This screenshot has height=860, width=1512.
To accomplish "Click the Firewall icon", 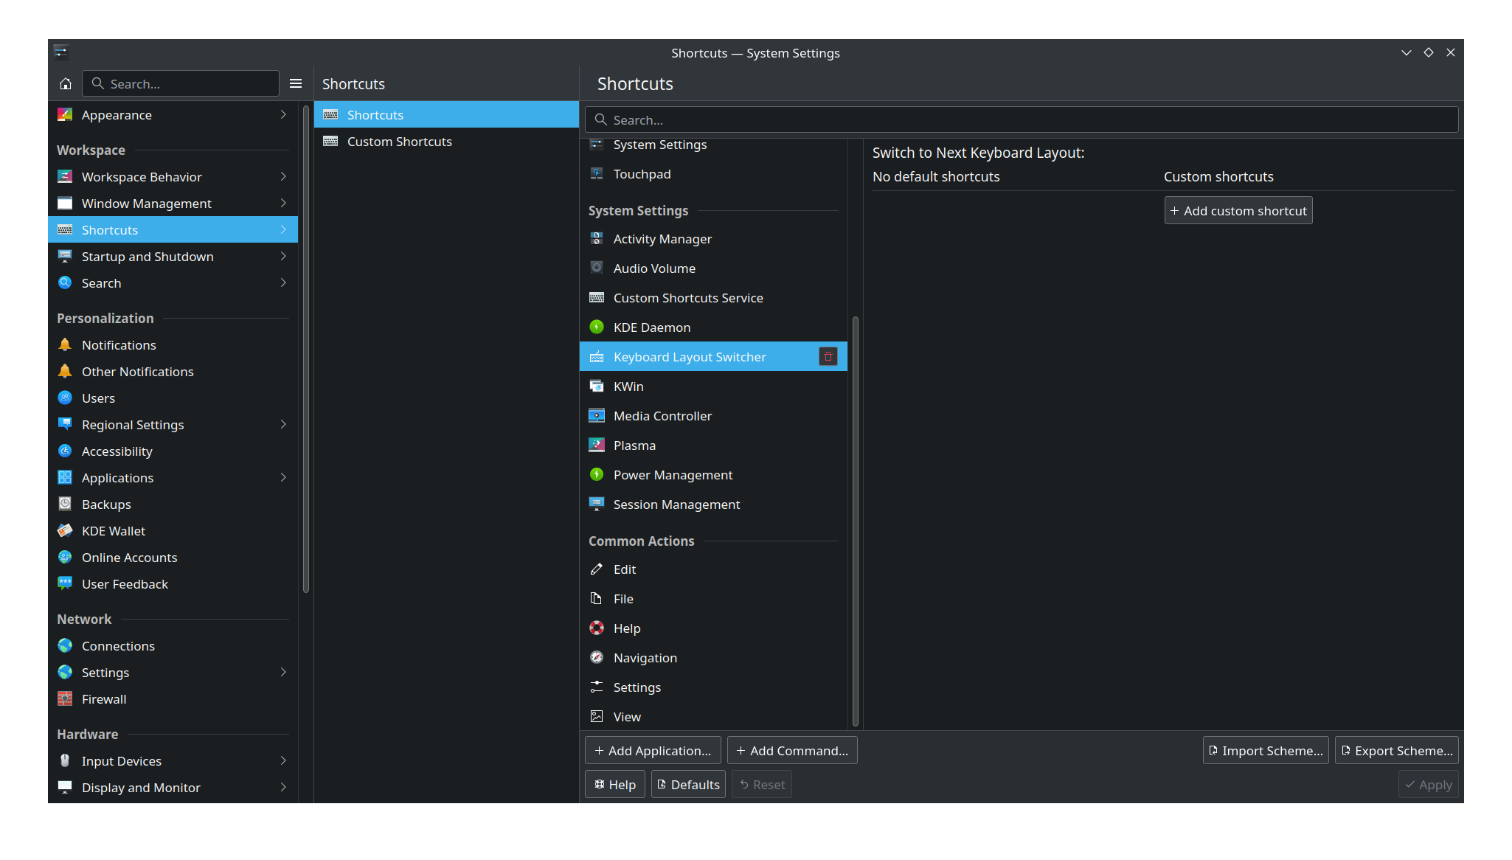I will coord(65,699).
